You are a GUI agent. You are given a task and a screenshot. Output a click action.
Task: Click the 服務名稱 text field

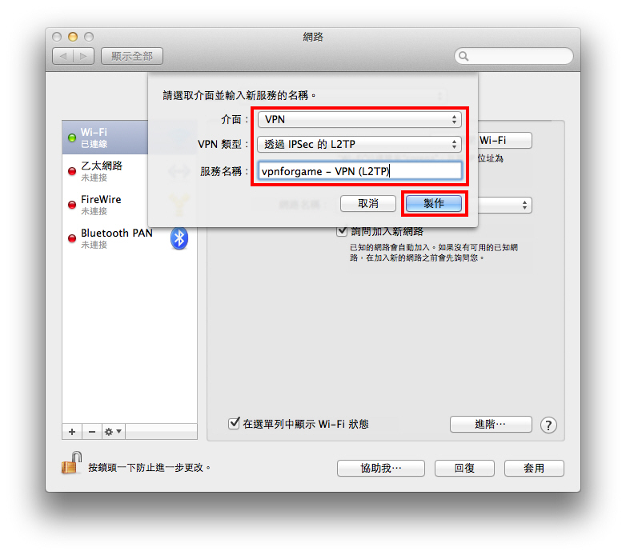(359, 171)
